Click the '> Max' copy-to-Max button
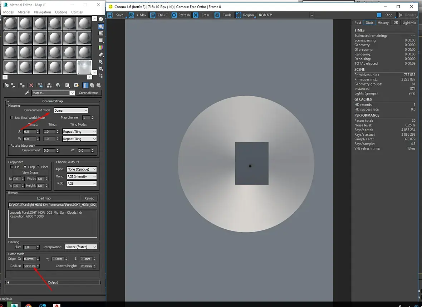422x307 pixels. [x=138, y=15]
